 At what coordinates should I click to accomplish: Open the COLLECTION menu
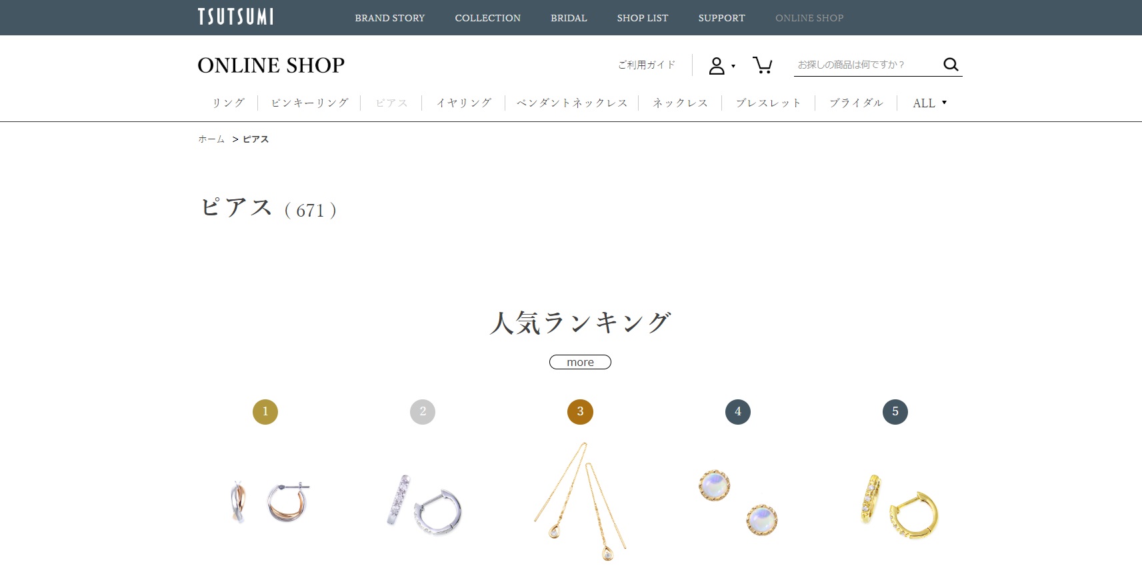[488, 18]
